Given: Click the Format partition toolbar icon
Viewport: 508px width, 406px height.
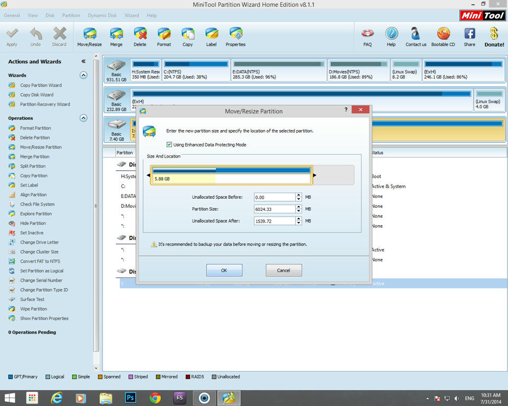Looking at the screenshot, I should click(x=164, y=34).
